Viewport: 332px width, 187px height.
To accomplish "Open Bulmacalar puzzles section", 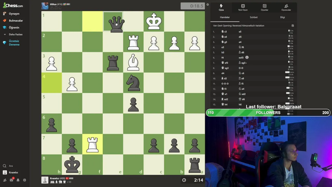I will click(x=13, y=21).
